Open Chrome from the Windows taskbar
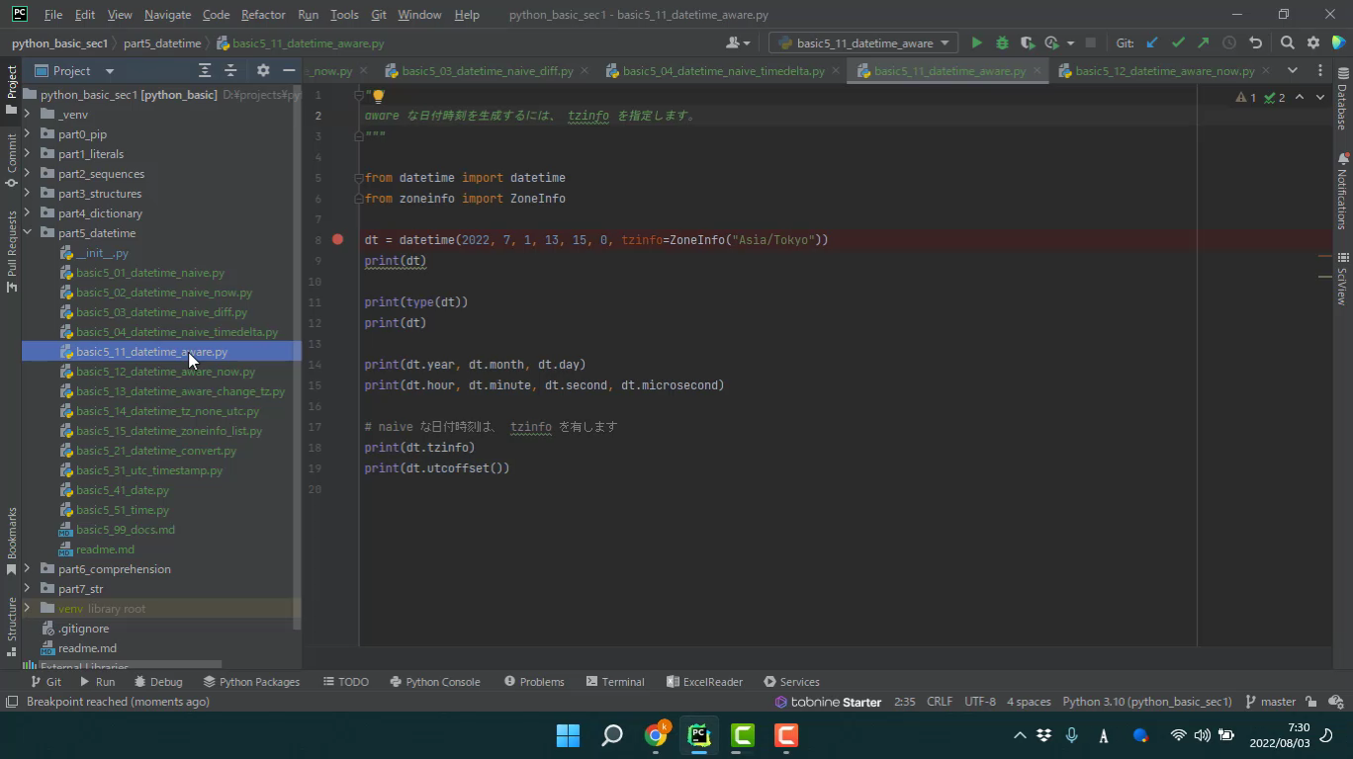The height and width of the screenshot is (759, 1353). pyautogui.click(x=656, y=735)
